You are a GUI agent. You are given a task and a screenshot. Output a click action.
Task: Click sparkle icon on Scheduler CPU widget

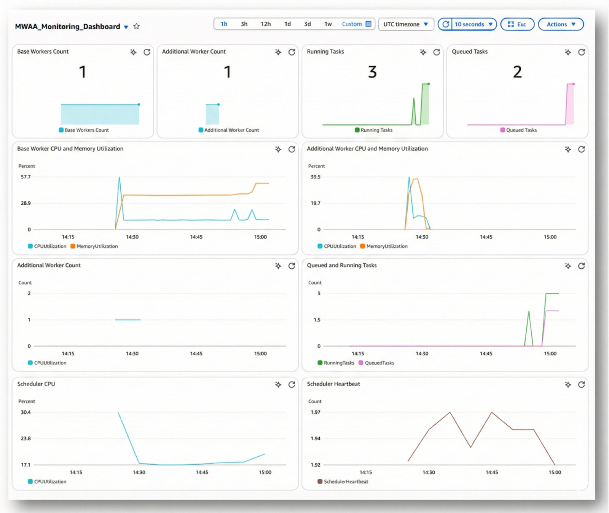point(278,385)
